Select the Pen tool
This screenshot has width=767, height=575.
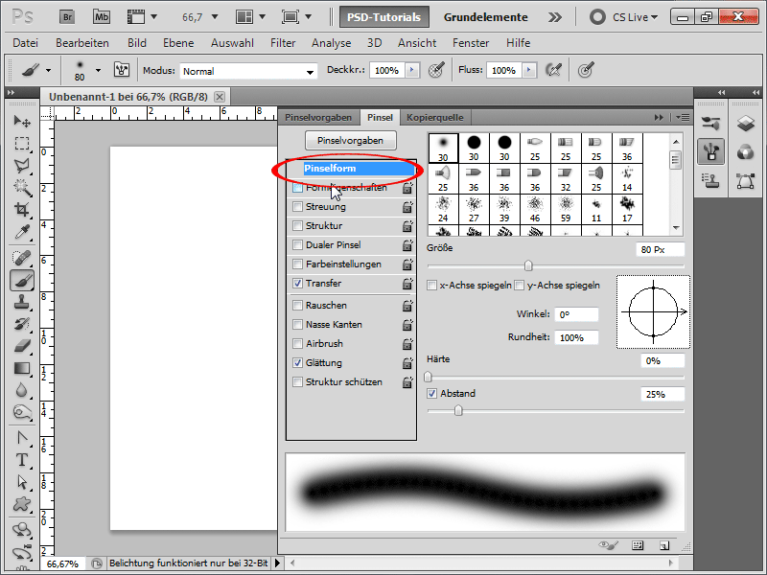coord(22,438)
